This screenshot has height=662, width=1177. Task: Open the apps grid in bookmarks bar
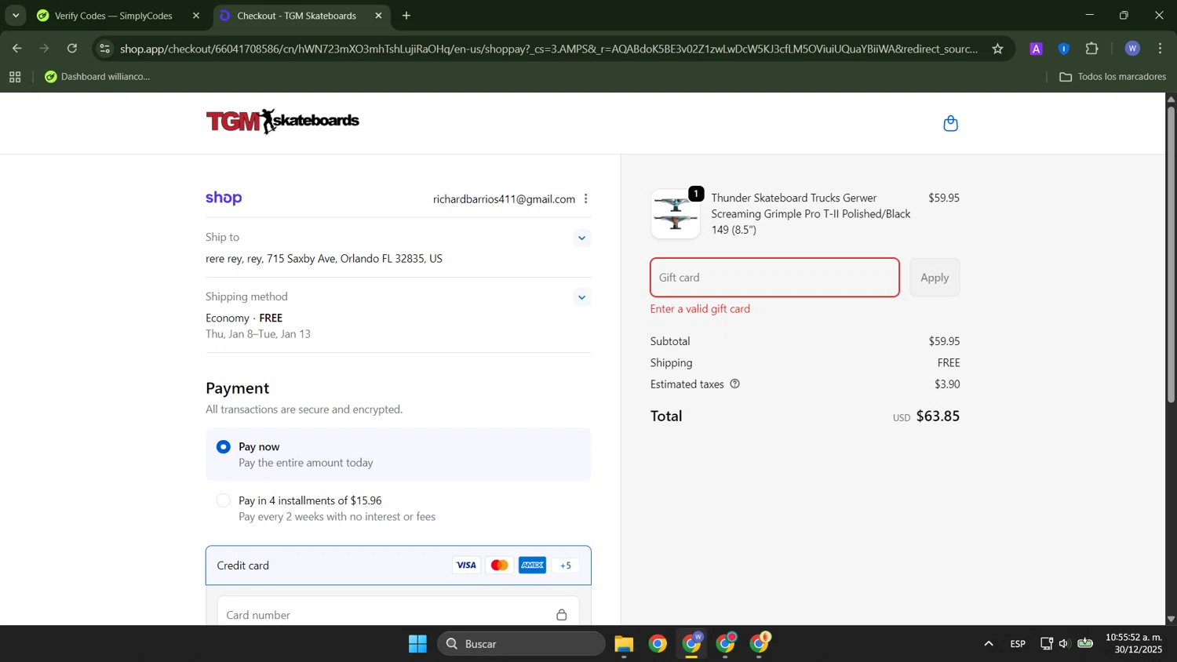click(15, 77)
